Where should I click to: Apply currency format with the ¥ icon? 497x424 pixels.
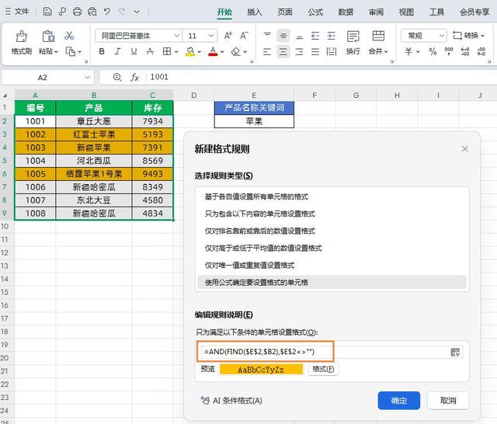(408, 51)
